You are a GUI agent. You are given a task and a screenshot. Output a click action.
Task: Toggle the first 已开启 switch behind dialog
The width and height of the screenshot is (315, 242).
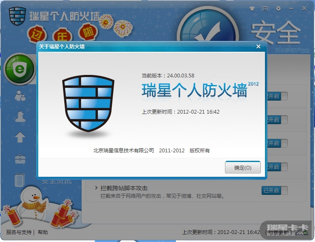click(x=277, y=96)
